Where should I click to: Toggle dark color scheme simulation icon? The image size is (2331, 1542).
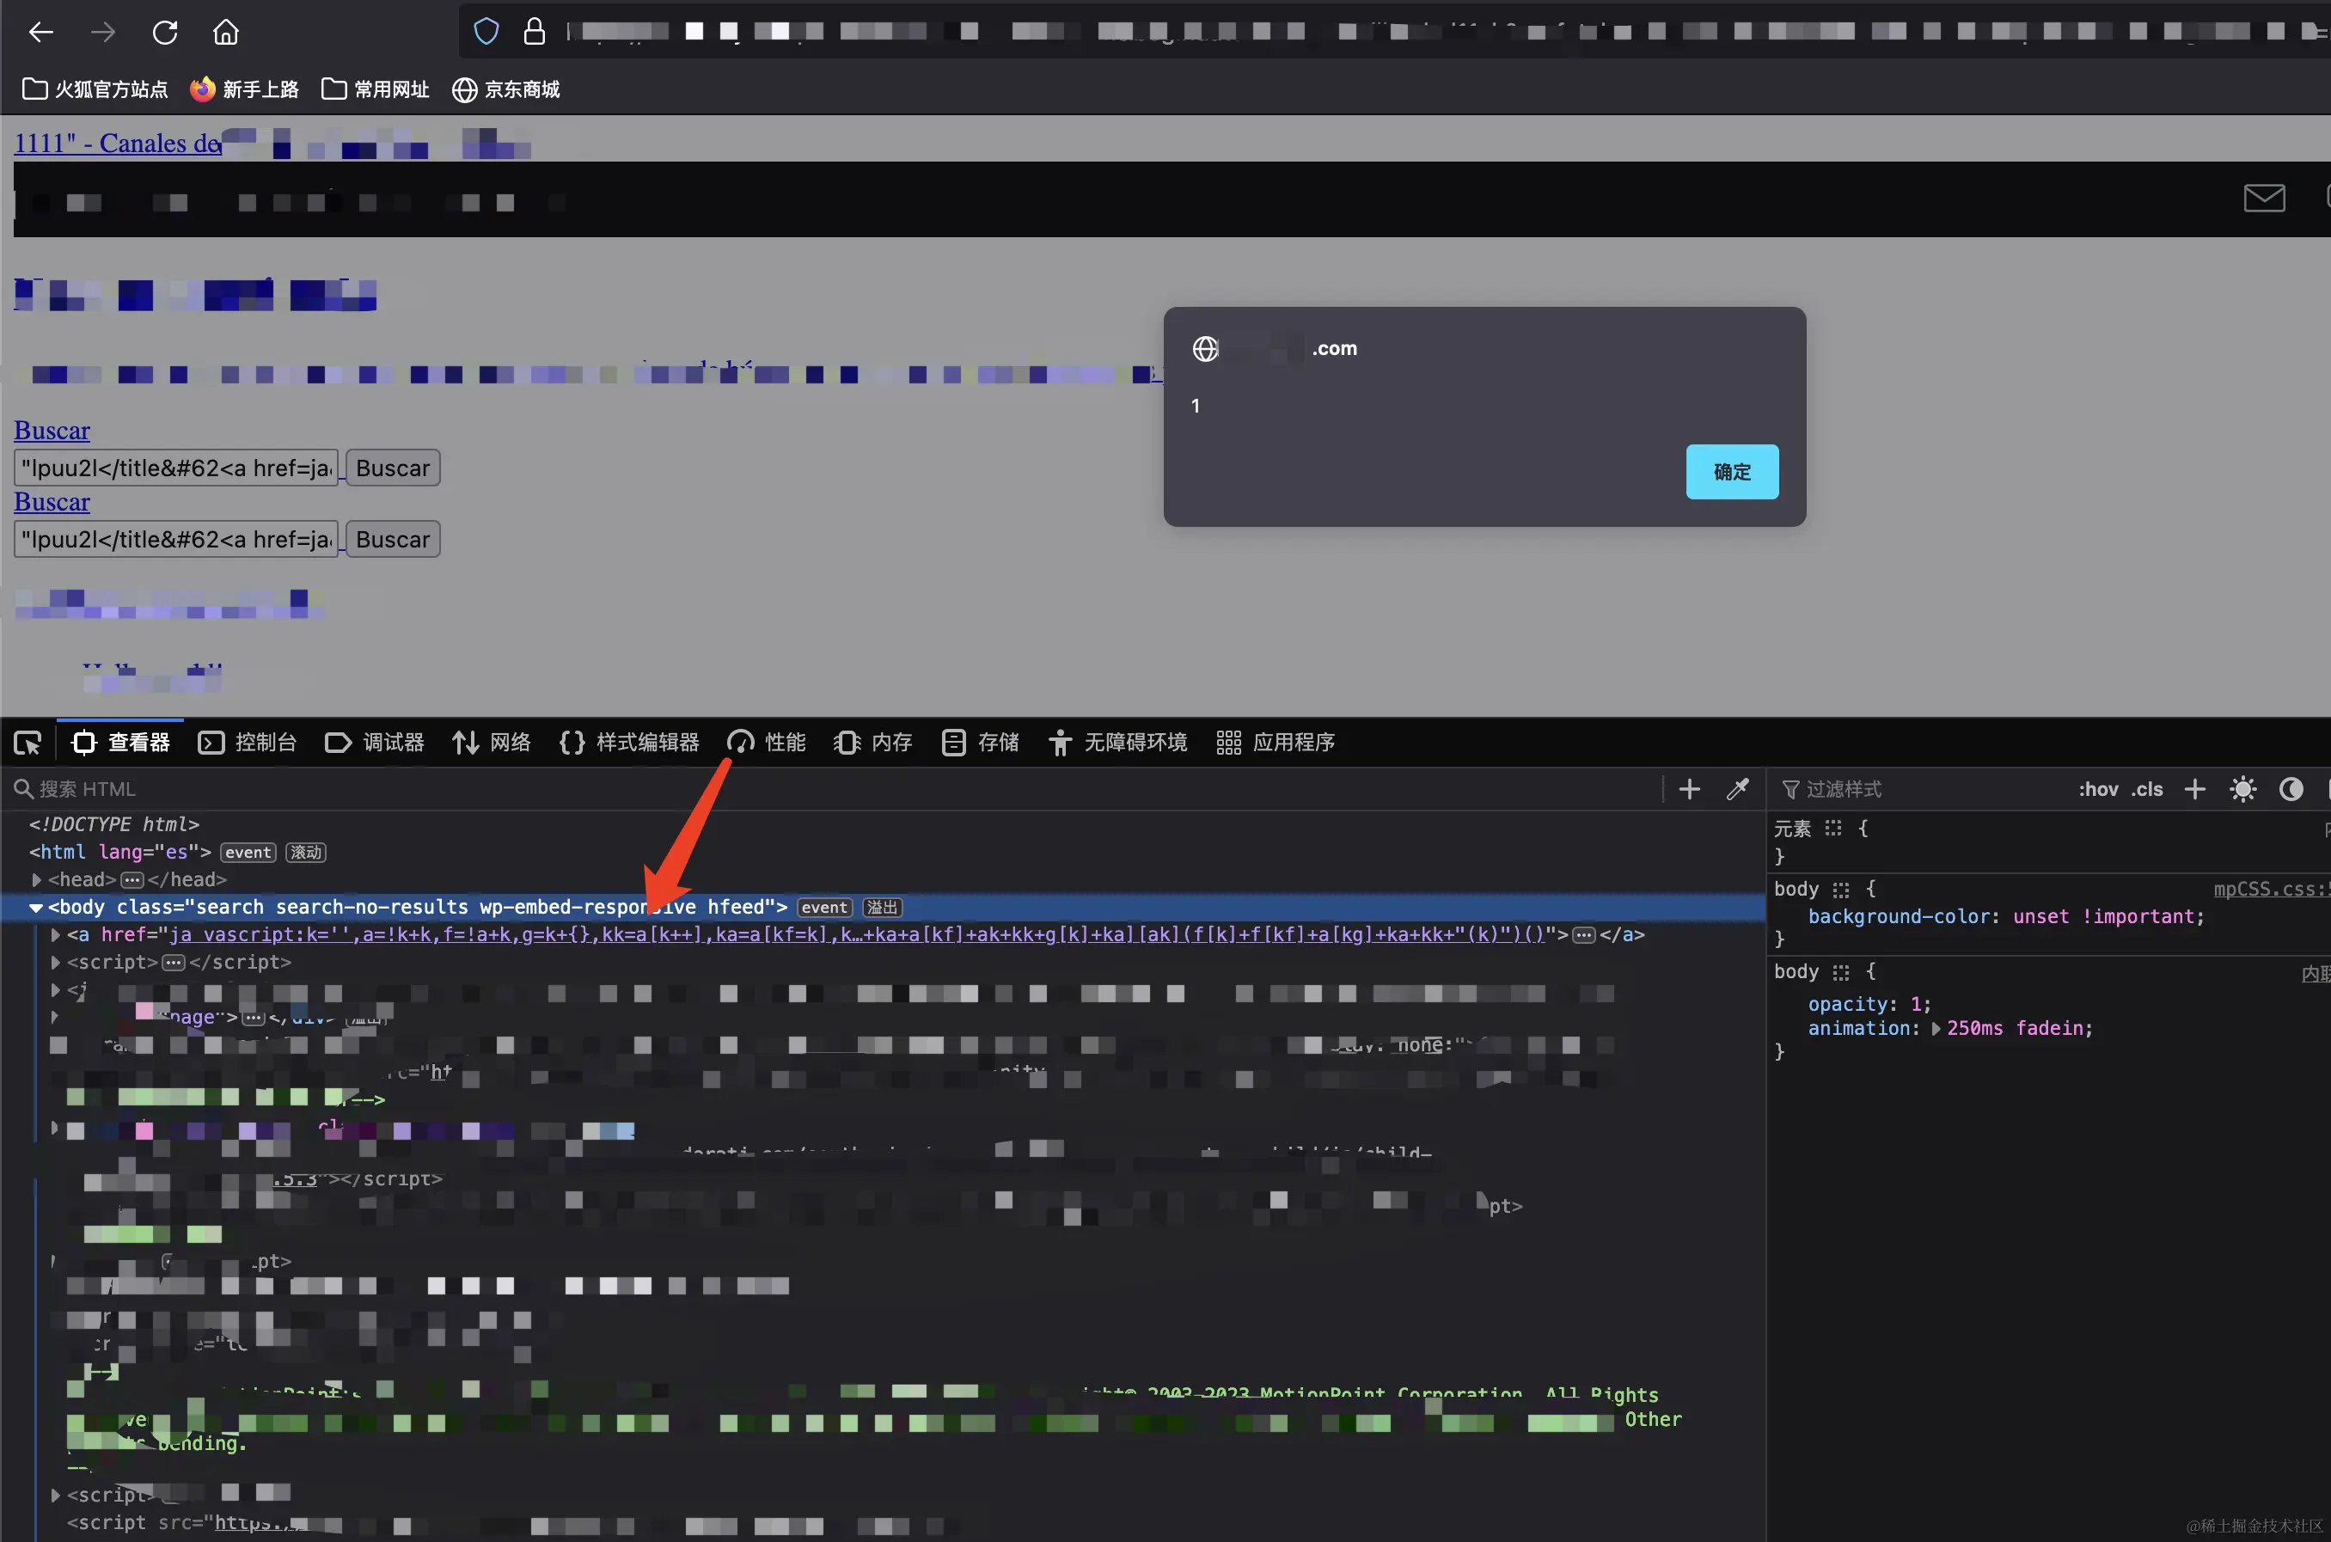(2291, 789)
